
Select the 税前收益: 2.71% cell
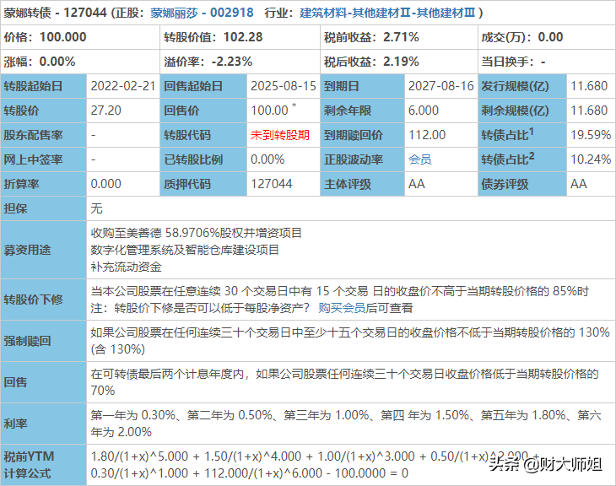[x=399, y=37]
